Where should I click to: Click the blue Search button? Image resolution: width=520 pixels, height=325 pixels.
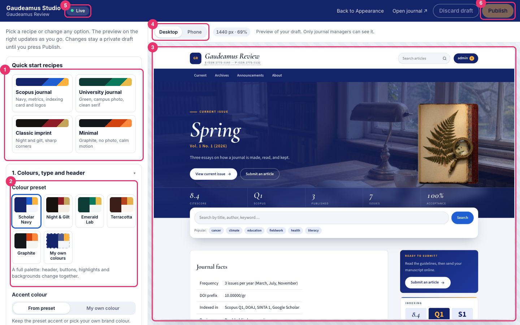pyautogui.click(x=462, y=218)
